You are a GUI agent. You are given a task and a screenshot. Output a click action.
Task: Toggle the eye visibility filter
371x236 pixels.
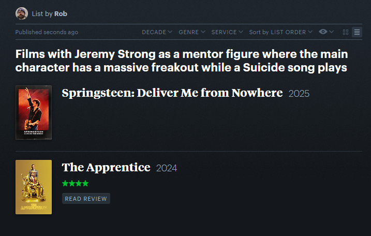323,32
